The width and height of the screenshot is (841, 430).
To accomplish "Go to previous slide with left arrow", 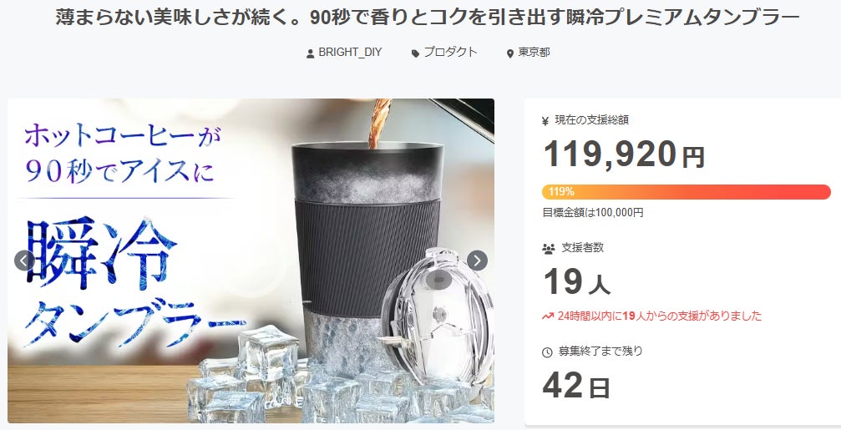I will coord(23,261).
